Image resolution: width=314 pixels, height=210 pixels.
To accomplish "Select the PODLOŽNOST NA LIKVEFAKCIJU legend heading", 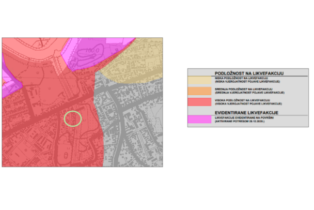I will point(249,73).
